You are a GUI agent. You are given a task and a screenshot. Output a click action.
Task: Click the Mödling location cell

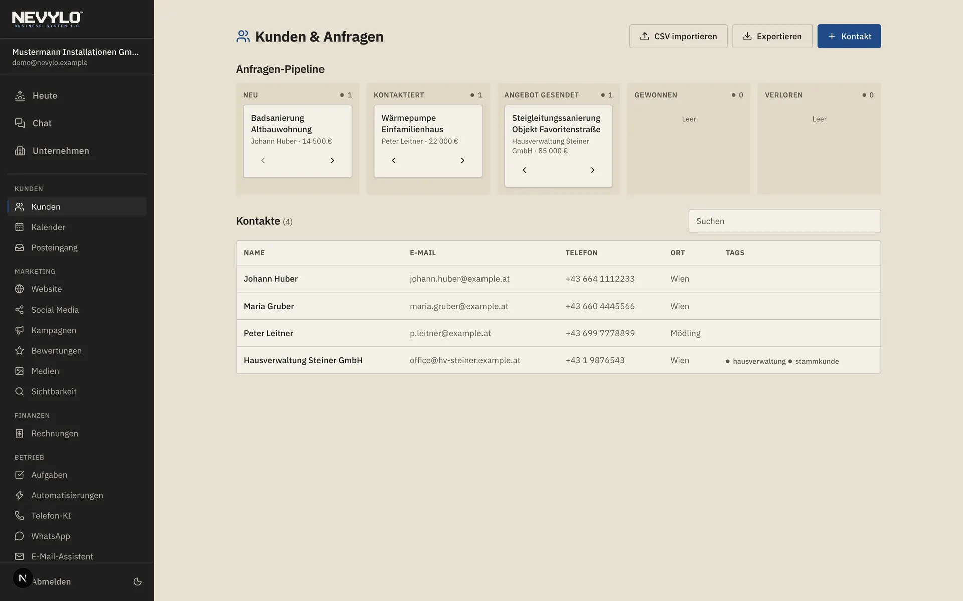685,333
